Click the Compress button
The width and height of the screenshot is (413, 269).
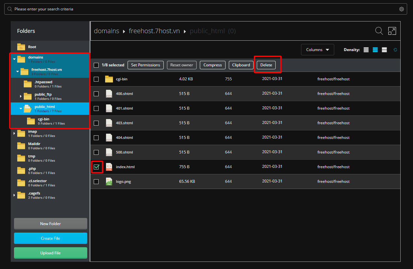213,65
